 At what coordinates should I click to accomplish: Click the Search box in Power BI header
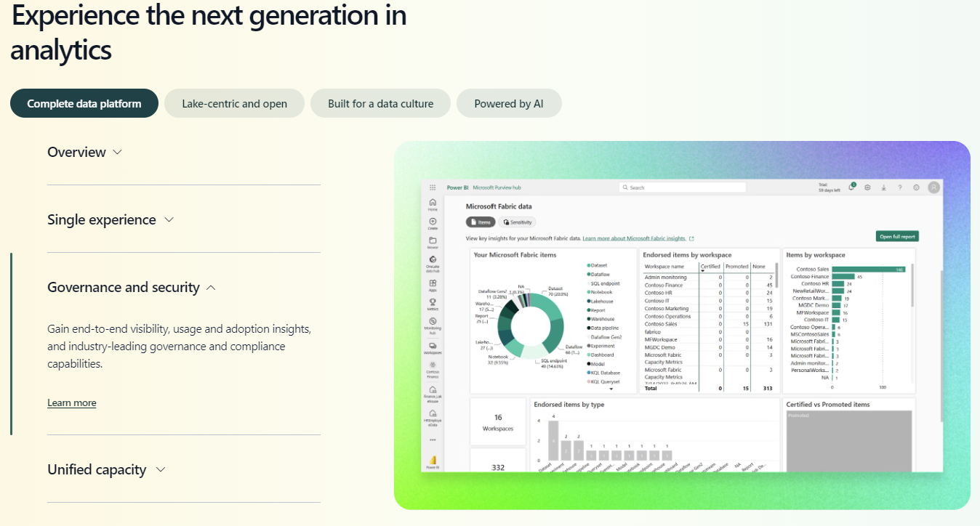point(683,187)
